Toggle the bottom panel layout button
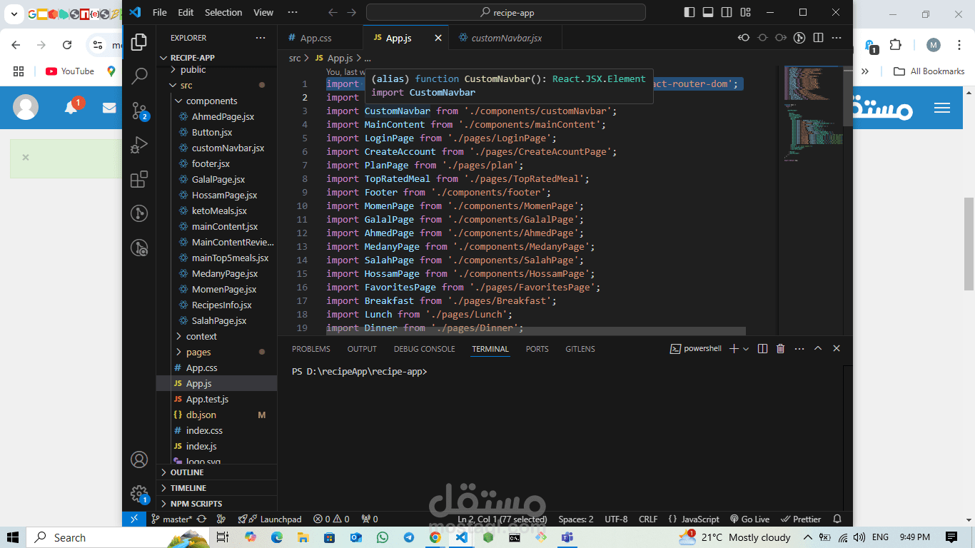This screenshot has height=548, width=975. coord(708,12)
